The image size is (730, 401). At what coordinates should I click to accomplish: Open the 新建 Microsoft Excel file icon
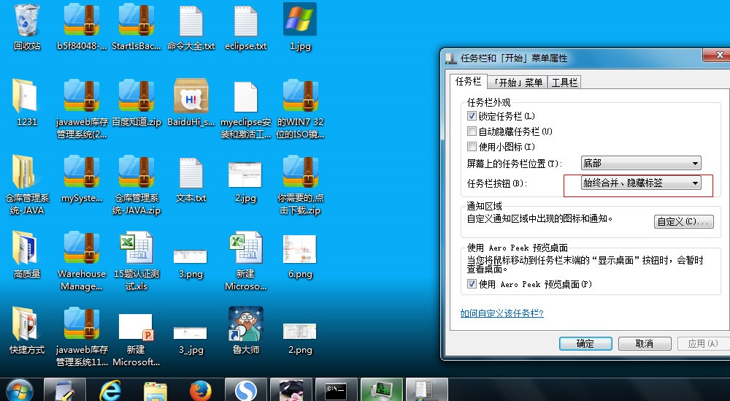245,248
